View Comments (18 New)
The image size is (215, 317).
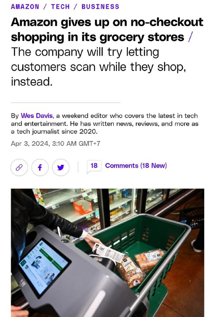(x=136, y=166)
